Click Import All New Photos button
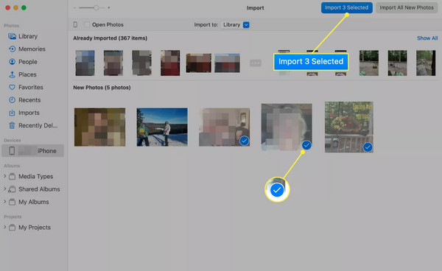Image resolution: width=442 pixels, height=271 pixels. (407, 7)
